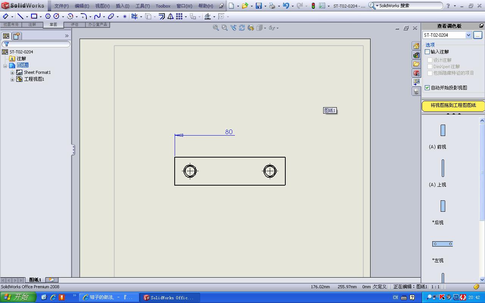Screen dimensions: 485x303
Task: Collapse the 图纸1 tree node
Action: click(5, 66)
